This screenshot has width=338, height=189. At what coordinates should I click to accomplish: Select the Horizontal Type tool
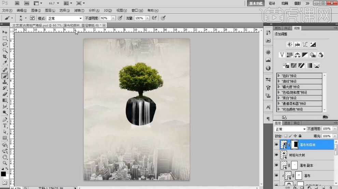pos(5,126)
